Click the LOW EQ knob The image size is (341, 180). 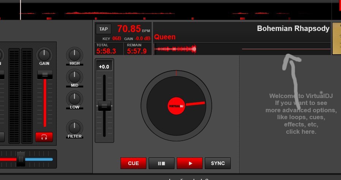pos(74,98)
